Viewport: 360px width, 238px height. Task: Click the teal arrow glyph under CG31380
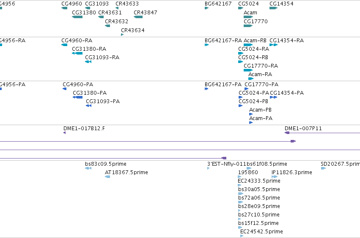77,17
